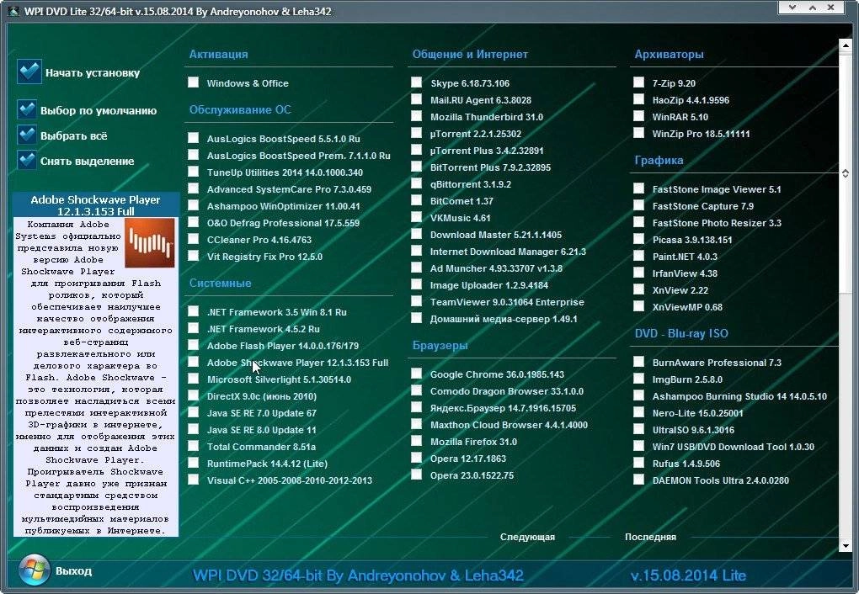This screenshot has width=859, height=594.
Task: Enable Mozilla Firefox 31.0 checkbox
Action: pos(416,441)
